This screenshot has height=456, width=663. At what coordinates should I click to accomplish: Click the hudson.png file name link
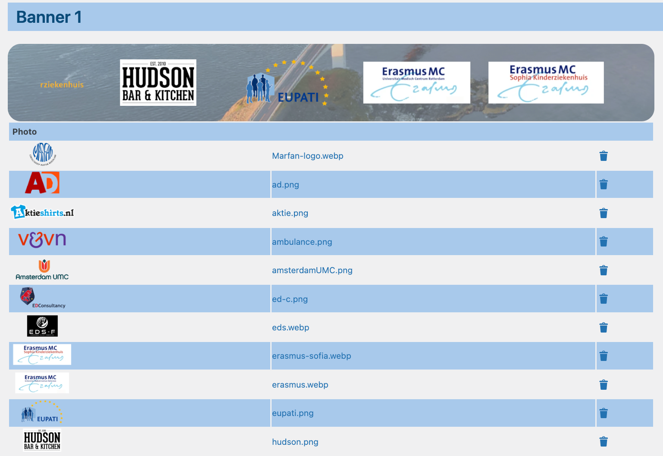(295, 442)
